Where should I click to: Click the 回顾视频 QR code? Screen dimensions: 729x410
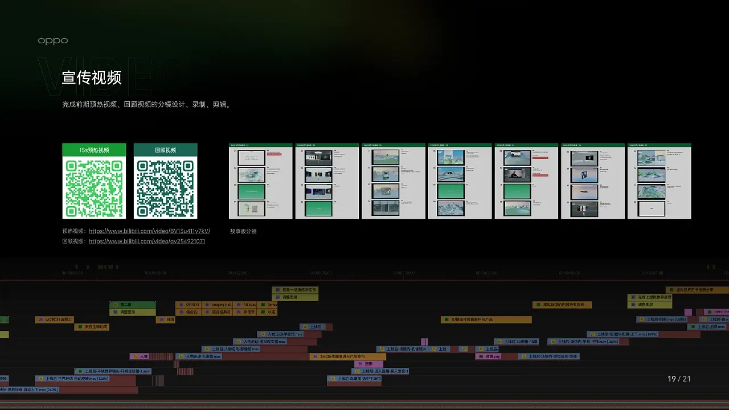166,188
